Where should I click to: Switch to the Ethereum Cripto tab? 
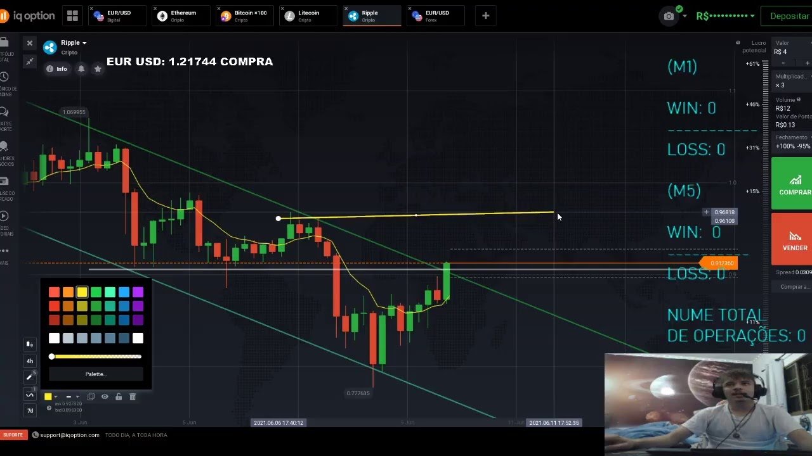181,16
